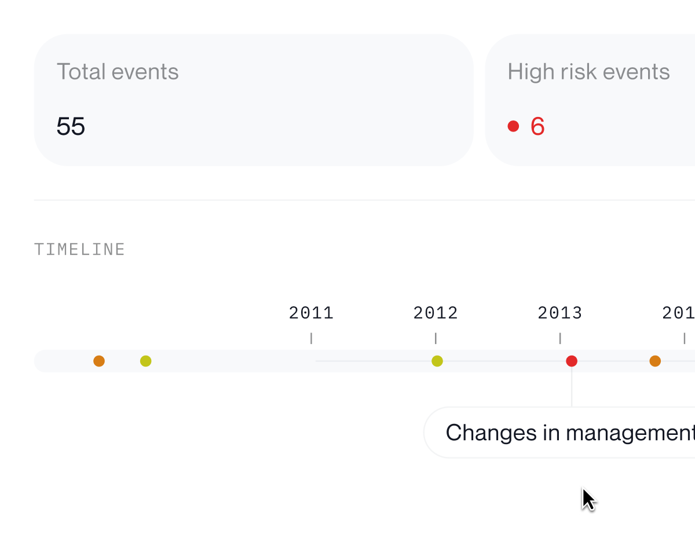
Task: Select the yellow-green event dot at 2012
Action: coord(437,361)
